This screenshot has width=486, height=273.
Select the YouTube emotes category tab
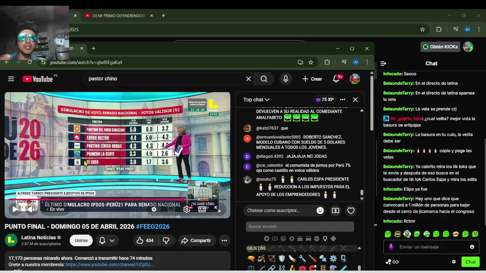coord(275,238)
